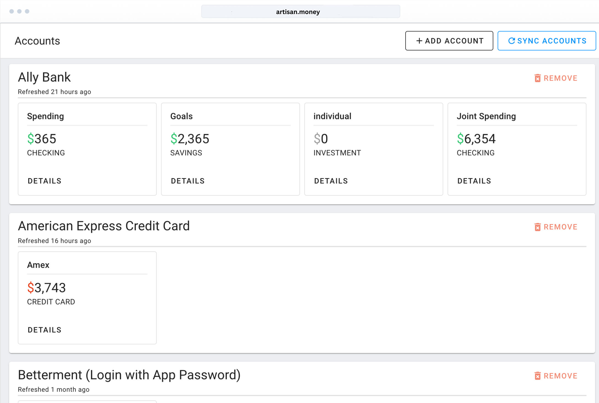
Task: Open Details for Amex credit card
Action: coord(44,330)
